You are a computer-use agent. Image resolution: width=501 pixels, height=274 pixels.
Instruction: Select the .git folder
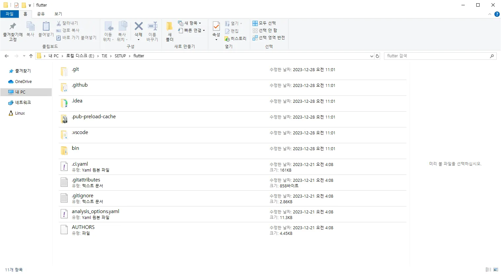coord(233,72)
